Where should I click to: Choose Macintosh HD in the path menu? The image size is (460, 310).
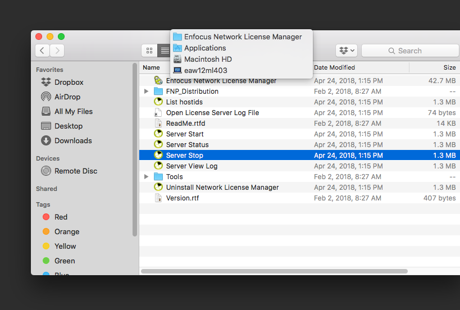(242, 59)
